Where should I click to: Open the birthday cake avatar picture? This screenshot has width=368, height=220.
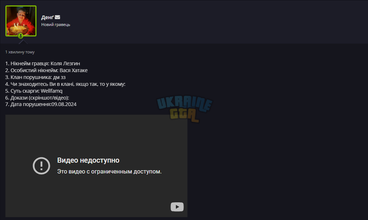tap(21, 21)
